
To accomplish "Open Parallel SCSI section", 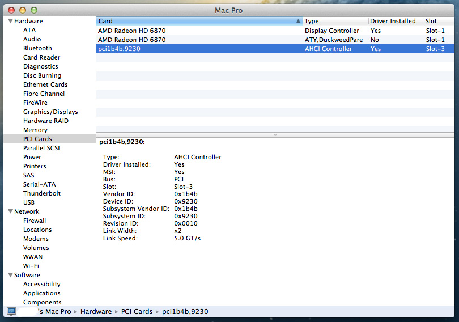I will 41,148.
